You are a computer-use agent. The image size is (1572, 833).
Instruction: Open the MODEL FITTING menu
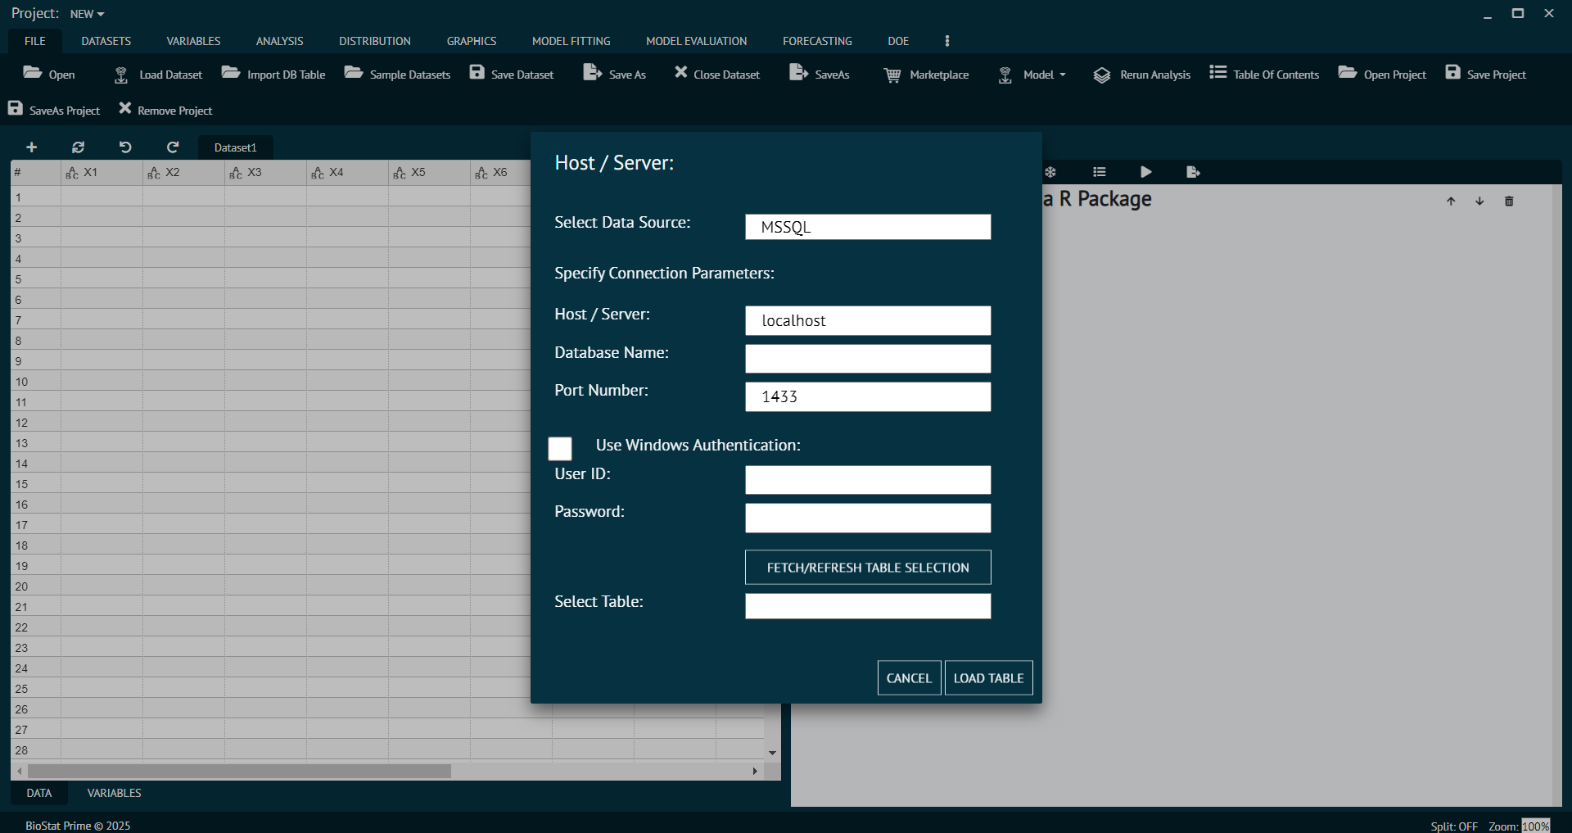pyautogui.click(x=571, y=40)
